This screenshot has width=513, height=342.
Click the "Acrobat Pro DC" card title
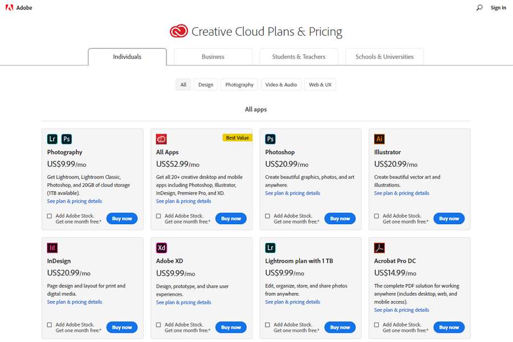click(x=395, y=261)
